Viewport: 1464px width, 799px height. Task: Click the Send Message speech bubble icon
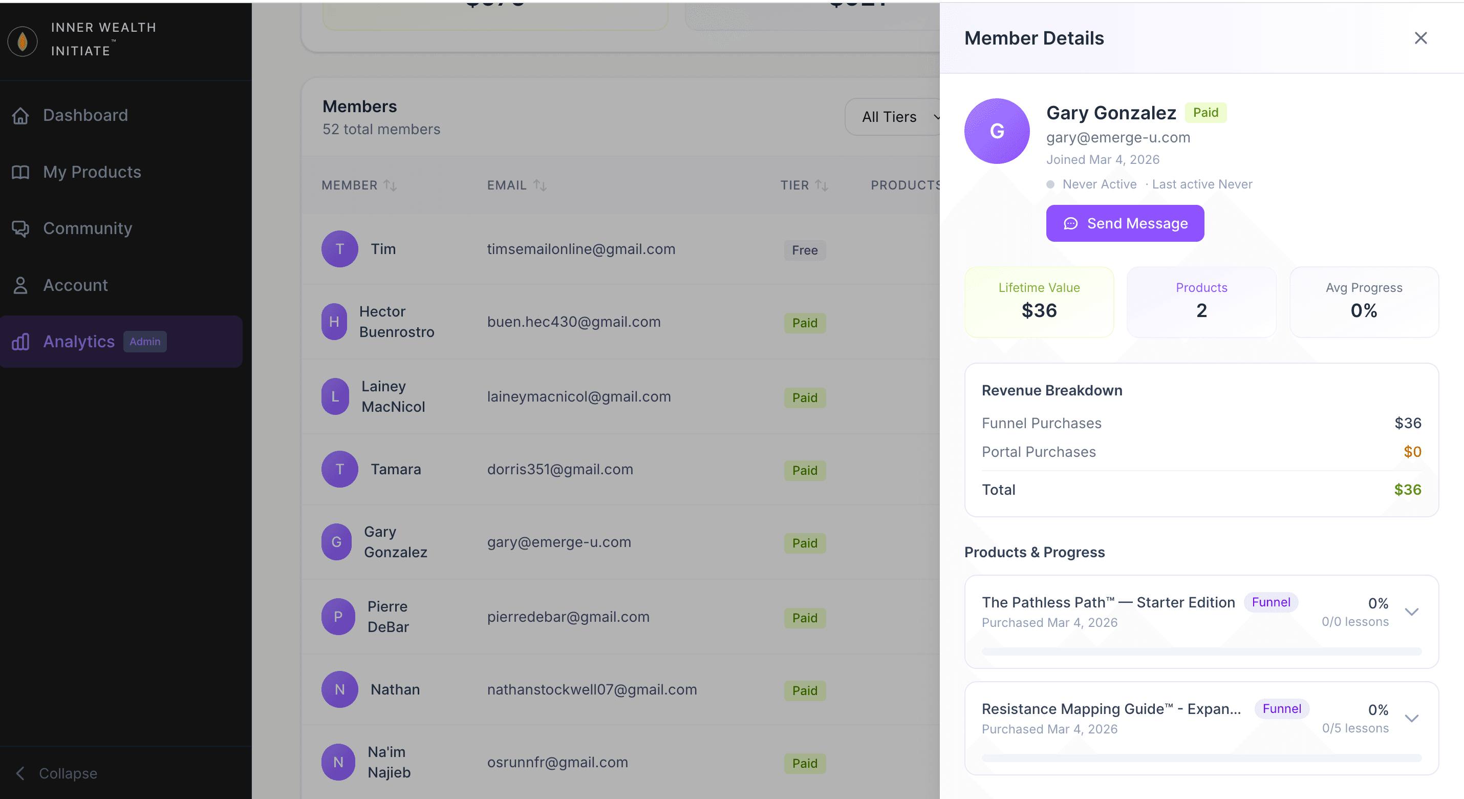(x=1071, y=223)
